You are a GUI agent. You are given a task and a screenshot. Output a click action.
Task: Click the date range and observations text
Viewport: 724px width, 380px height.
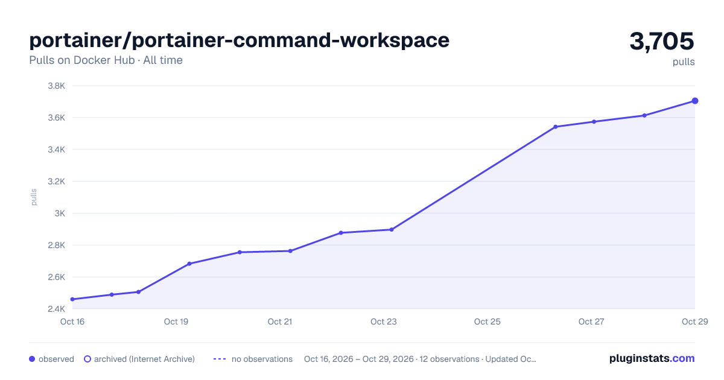coord(420,359)
